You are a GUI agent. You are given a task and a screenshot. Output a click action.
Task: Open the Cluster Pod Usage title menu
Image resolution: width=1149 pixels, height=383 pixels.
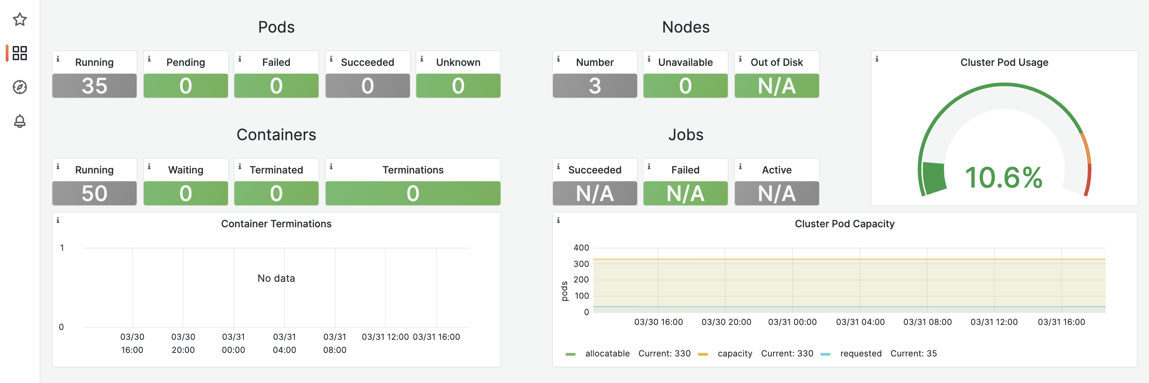click(x=1004, y=62)
